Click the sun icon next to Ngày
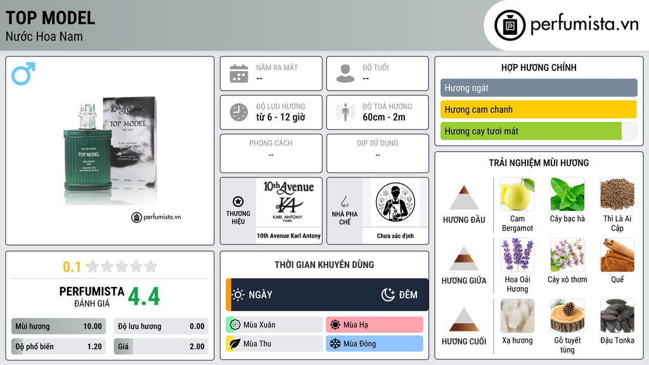Viewport: 649px width, 365px height. click(x=238, y=295)
